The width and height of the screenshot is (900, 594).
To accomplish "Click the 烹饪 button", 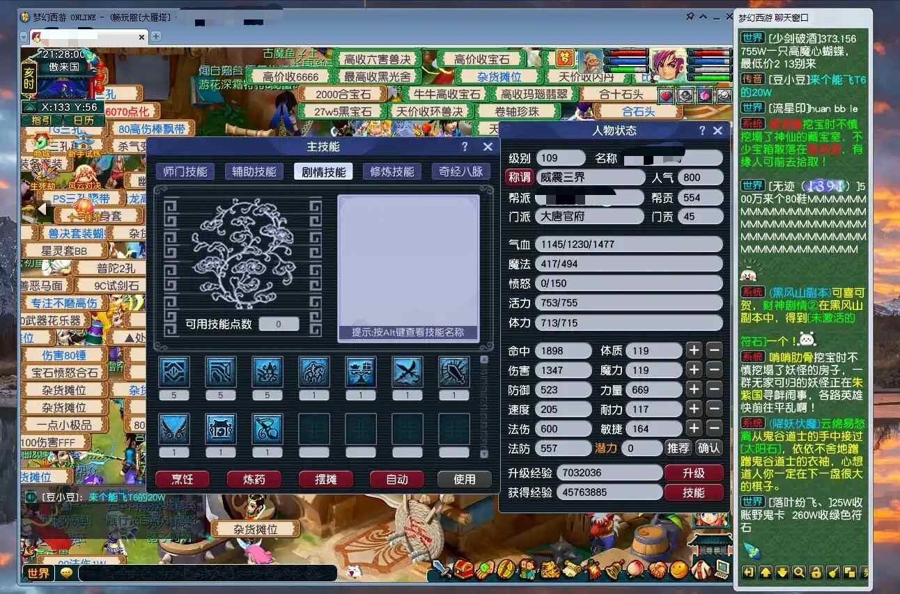I will (x=183, y=479).
